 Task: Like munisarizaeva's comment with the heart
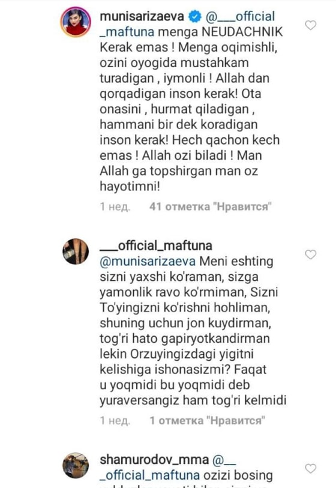click(310, 25)
